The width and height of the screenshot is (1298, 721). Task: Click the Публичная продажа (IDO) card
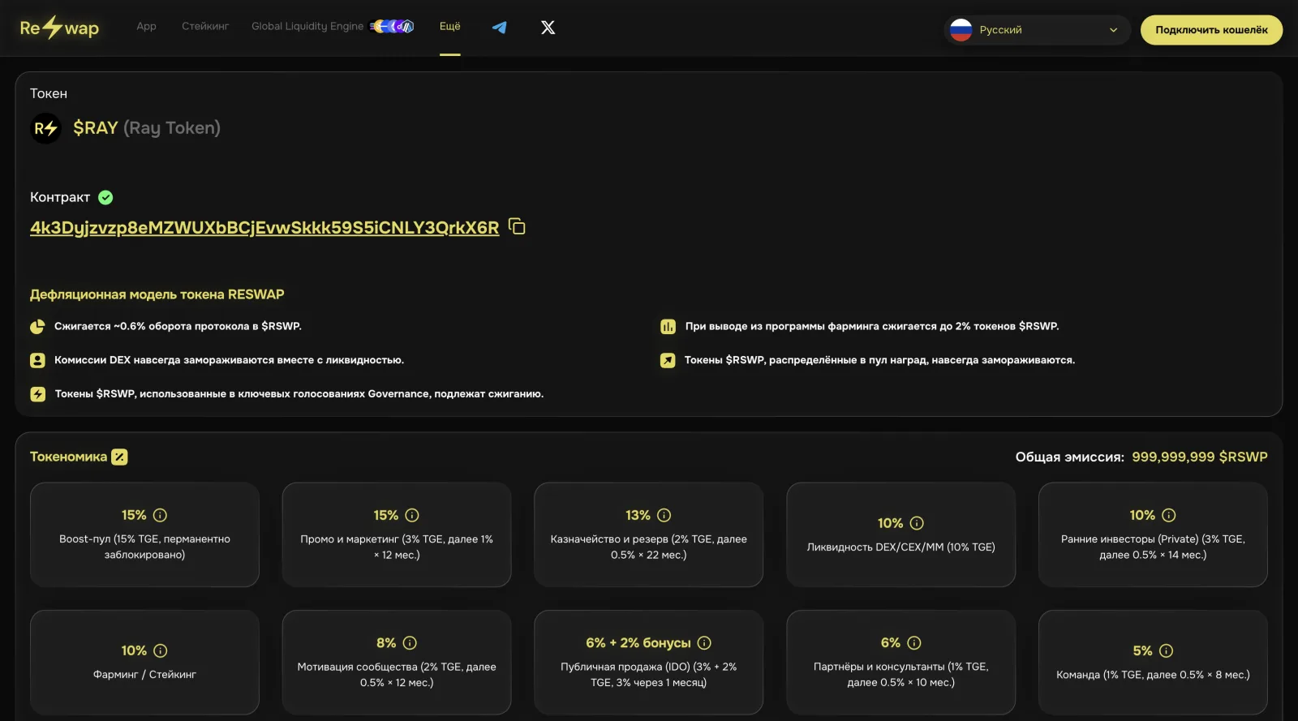tap(648, 663)
